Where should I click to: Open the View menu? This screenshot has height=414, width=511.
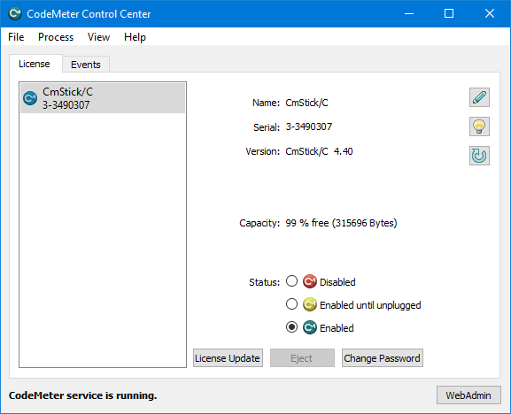click(98, 37)
